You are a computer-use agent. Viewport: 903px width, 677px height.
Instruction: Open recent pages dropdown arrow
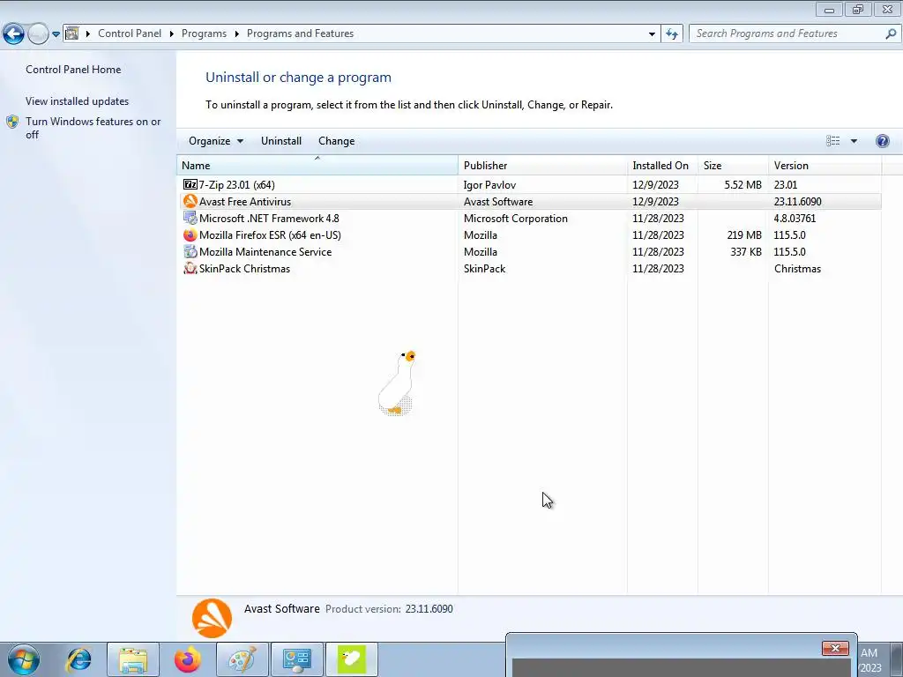(56, 34)
